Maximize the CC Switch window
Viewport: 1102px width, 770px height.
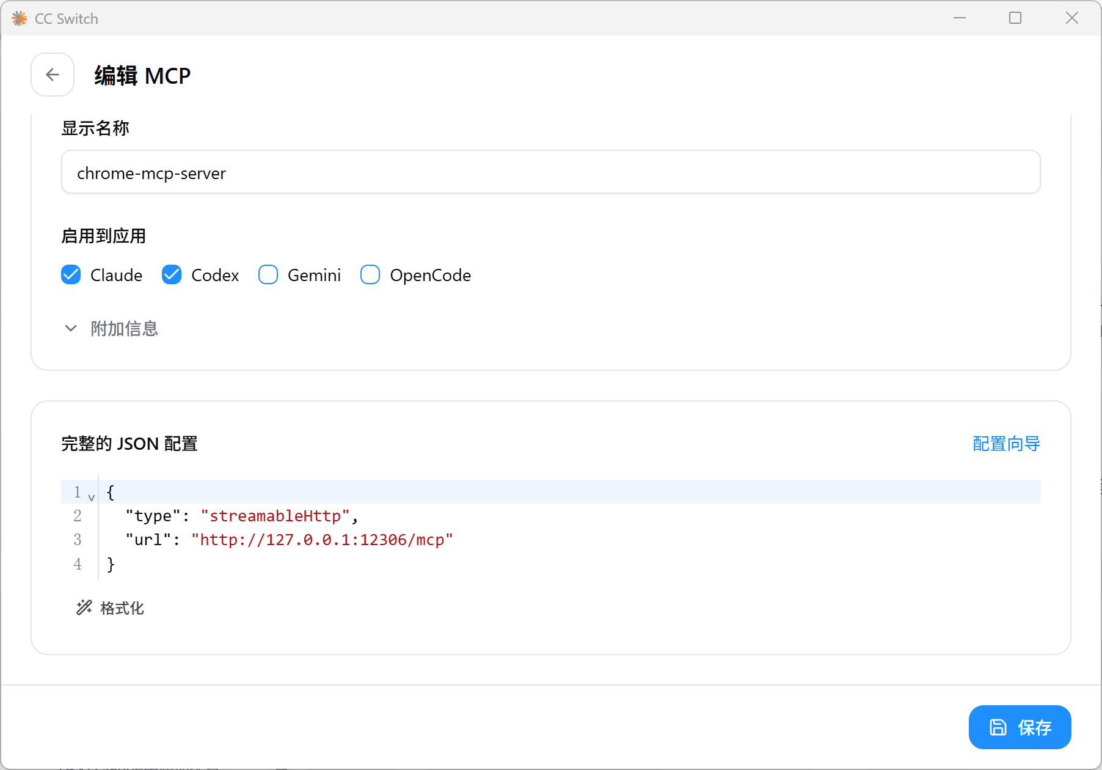tap(1015, 18)
